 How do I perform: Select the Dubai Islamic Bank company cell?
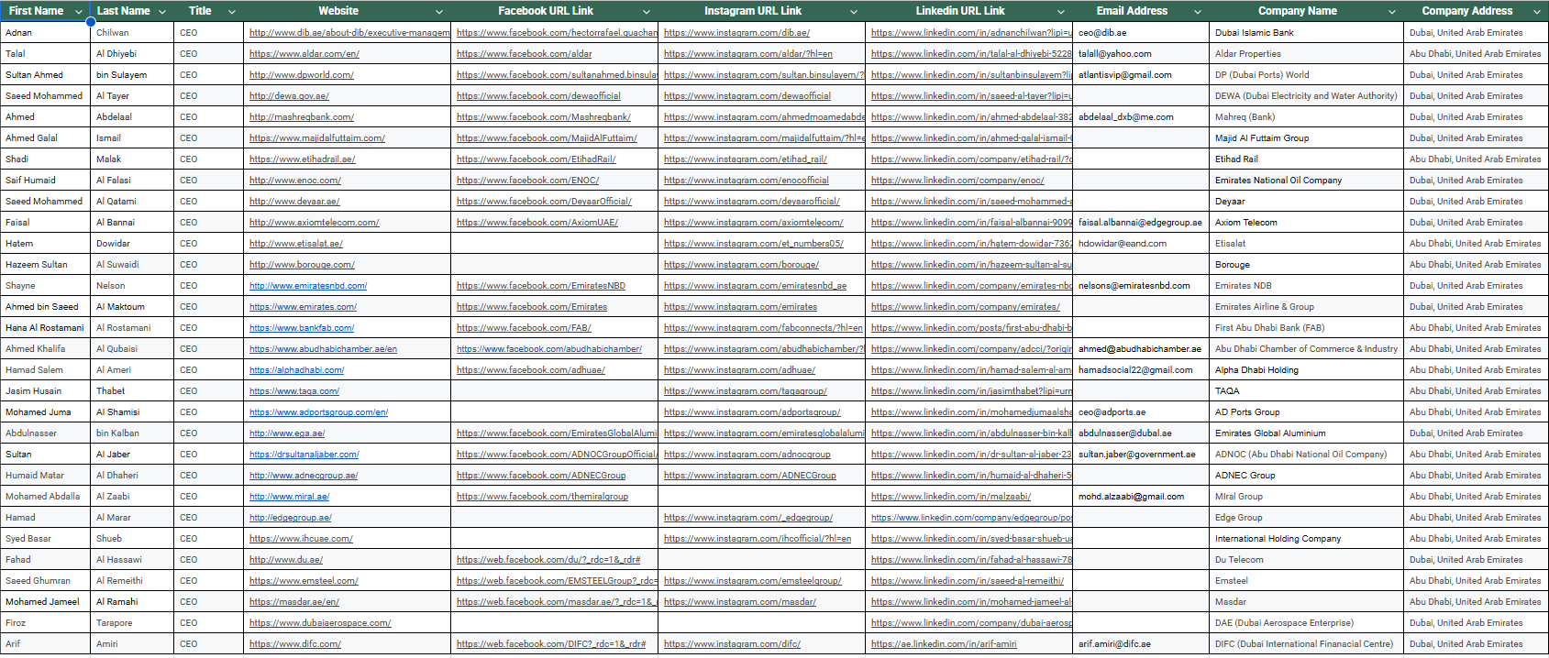tap(1307, 33)
